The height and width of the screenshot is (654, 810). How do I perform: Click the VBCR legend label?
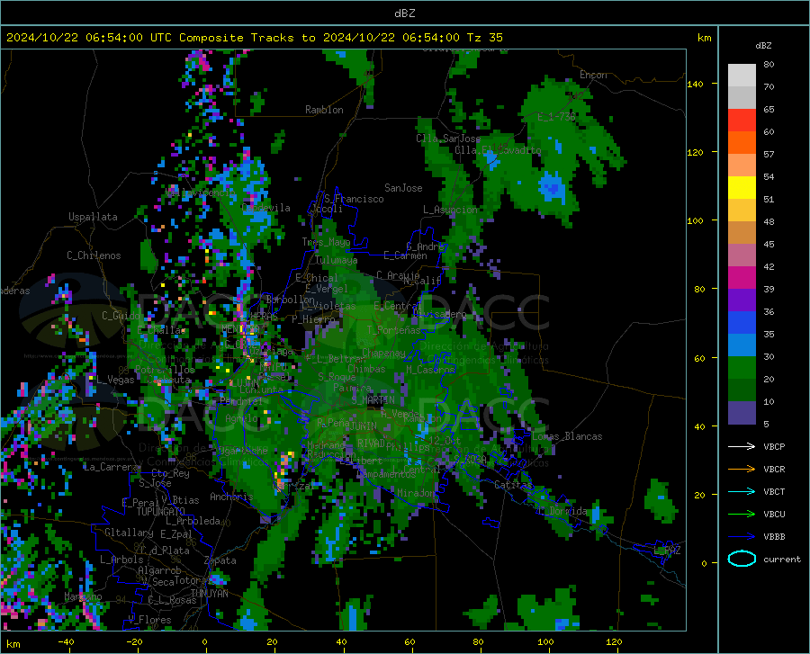774,470
